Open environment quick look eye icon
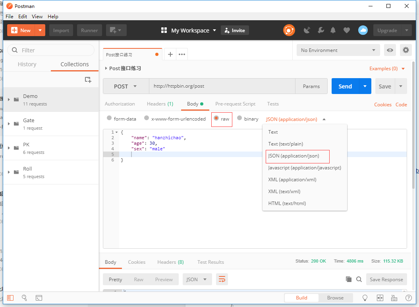Image resolution: width=419 pixels, height=307 pixels. (390, 50)
